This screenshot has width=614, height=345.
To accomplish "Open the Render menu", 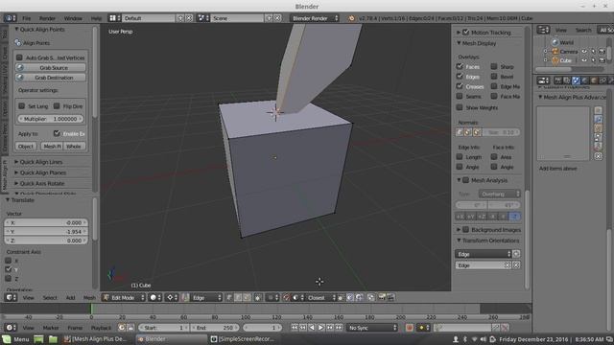I will [47, 18].
